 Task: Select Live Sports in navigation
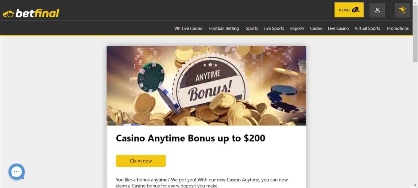[x=274, y=28]
